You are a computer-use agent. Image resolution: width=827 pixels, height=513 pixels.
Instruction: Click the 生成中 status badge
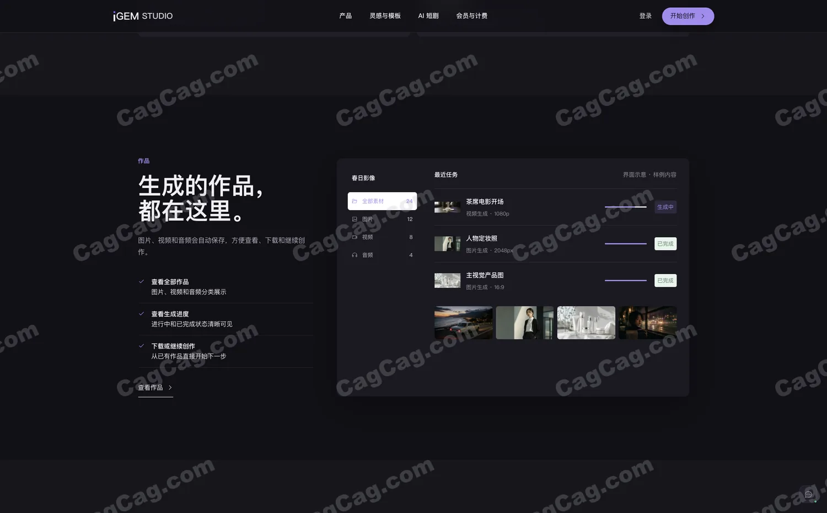665,207
